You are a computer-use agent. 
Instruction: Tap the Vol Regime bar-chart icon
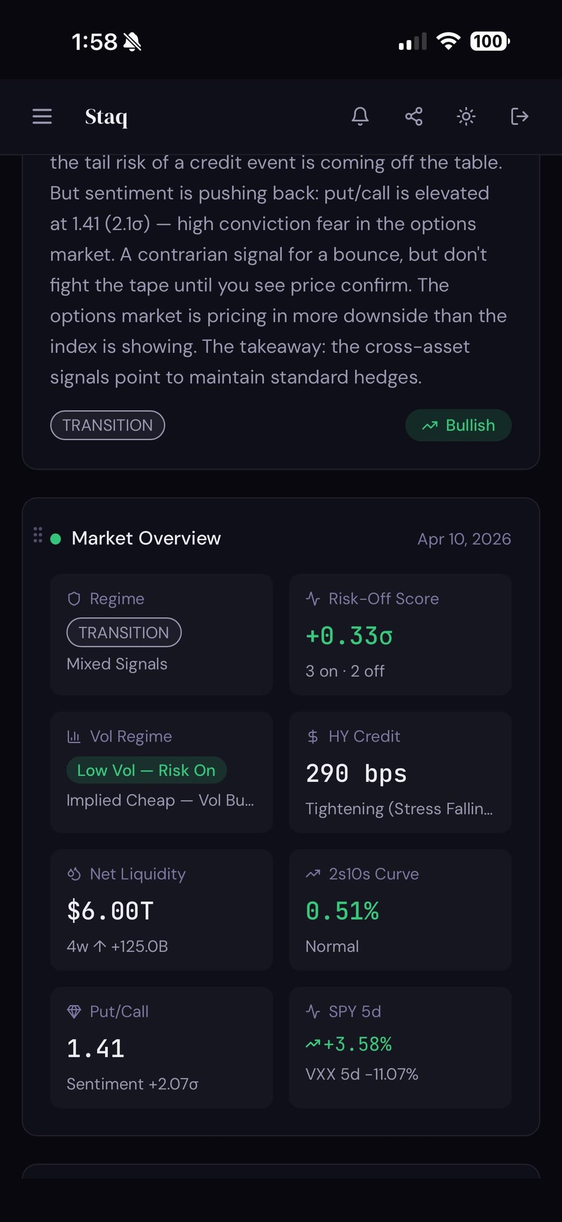74,737
